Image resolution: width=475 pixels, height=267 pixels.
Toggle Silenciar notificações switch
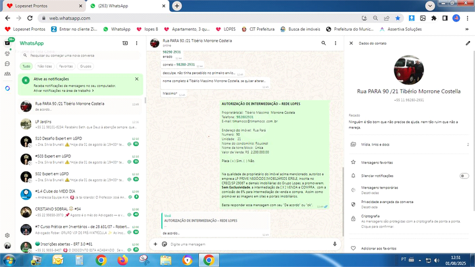point(464,176)
